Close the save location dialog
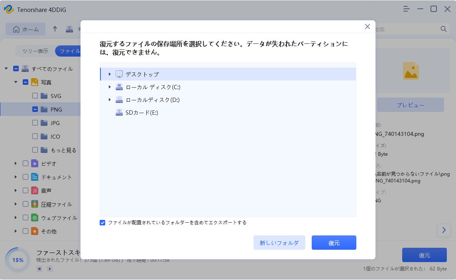The width and height of the screenshot is (456, 280). (368, 27)
